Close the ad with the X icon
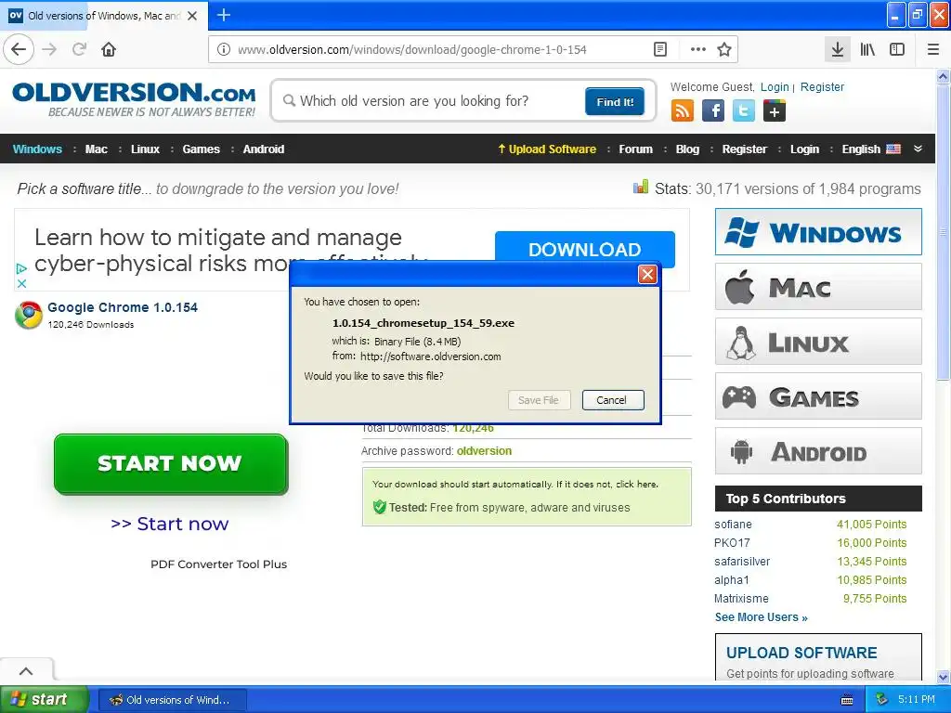 coord(21,283)
